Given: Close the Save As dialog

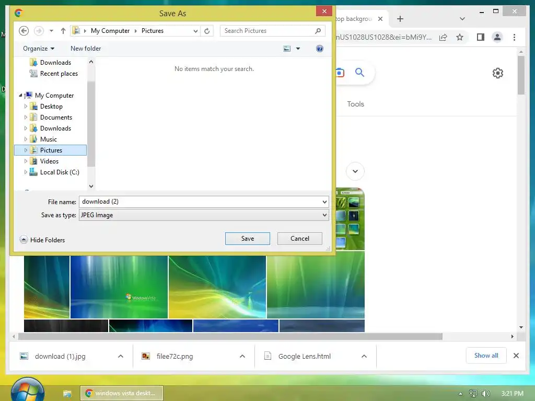Looking at the screenshot, I should (324, 11).
